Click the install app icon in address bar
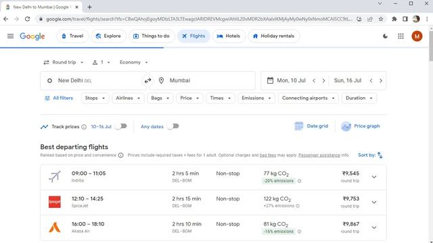 point(359,19)
